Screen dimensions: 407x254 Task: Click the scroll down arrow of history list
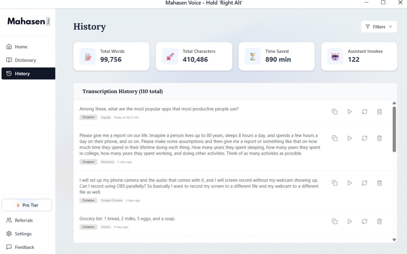coord(394,240)
